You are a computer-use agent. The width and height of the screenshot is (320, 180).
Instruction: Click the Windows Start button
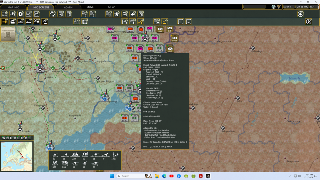(112, 176)
